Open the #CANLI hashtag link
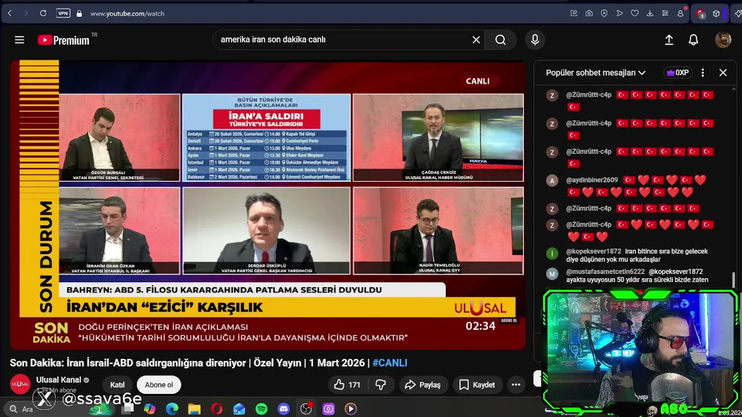Viewport: 742px width, 417px height. pos(390,363)
